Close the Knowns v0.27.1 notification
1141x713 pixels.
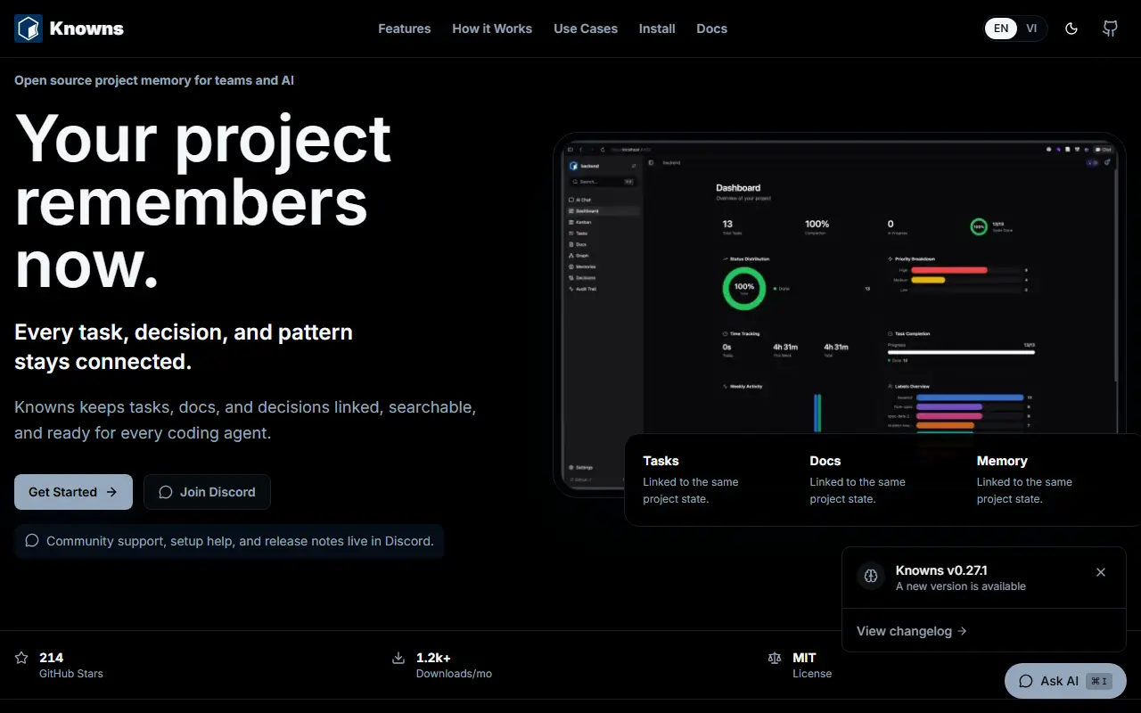tap(1101, 572)
